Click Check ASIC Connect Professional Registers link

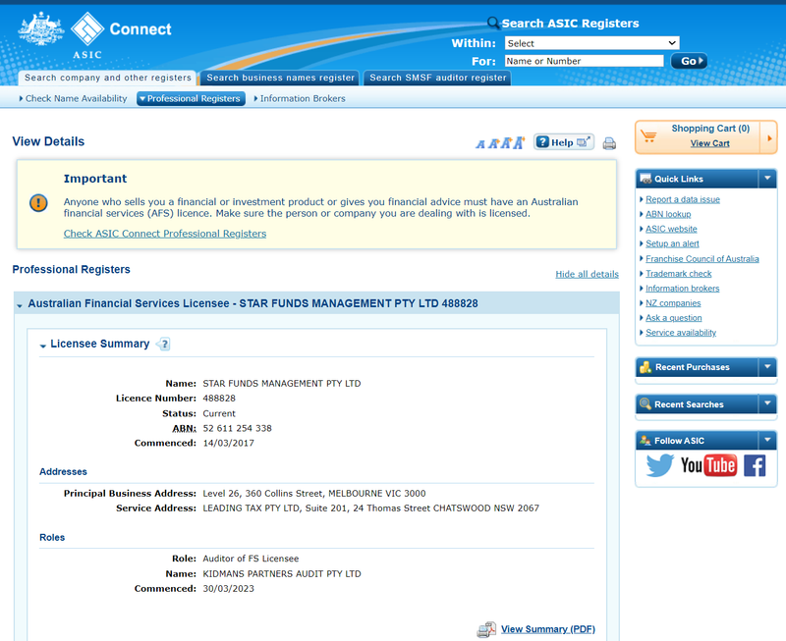(165, 234)
